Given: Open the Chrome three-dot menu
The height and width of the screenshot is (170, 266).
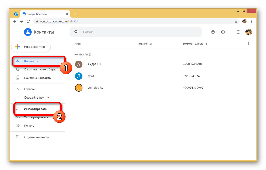Looking at the screenshot, I should point(251,21).
